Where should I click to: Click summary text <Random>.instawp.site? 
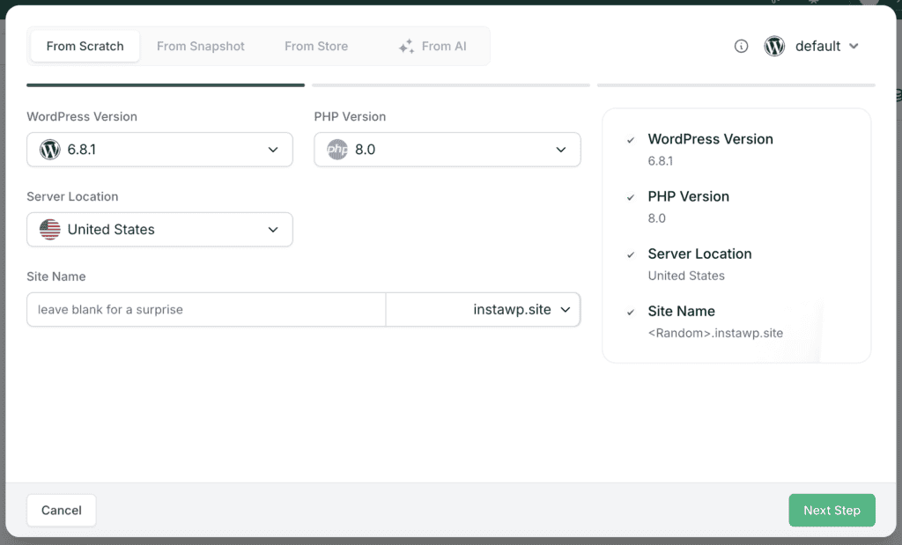[715, 333]
